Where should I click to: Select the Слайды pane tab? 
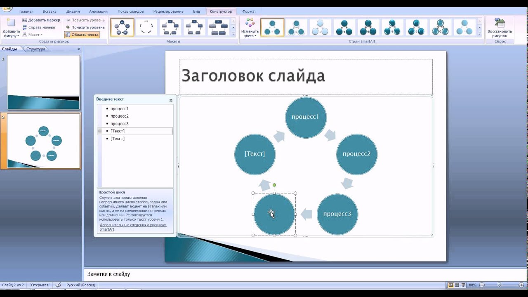pos(9,49)
